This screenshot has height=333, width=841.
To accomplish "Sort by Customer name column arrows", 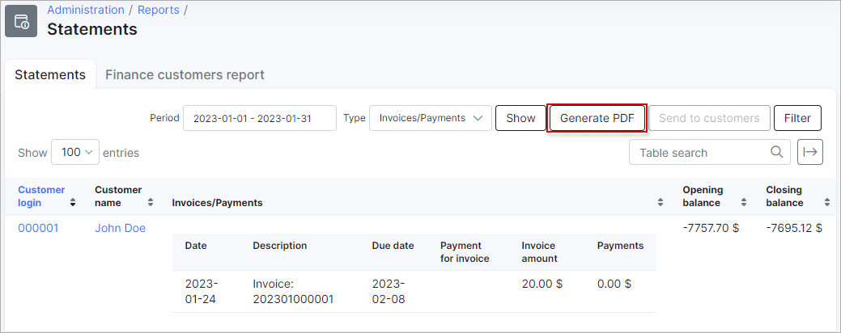I will tap(151, 203).
